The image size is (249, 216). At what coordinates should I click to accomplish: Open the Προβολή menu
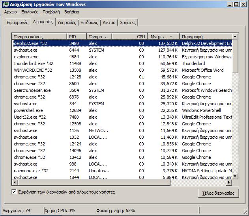click(x=51, y=12)
